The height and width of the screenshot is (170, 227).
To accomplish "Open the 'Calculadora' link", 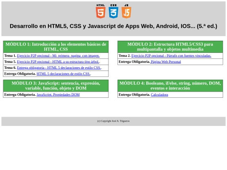I will pyautogui.click(x=159, y=95).
